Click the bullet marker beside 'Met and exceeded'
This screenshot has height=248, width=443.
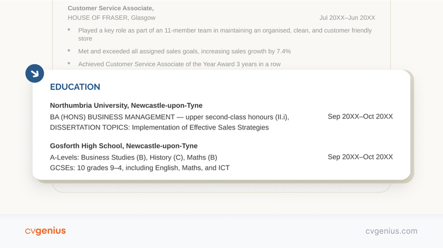pos(69,50)
